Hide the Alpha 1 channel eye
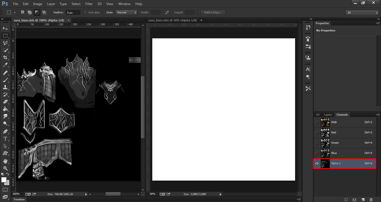Viewport: 381px width, 202px height. [x=317, y=163]
